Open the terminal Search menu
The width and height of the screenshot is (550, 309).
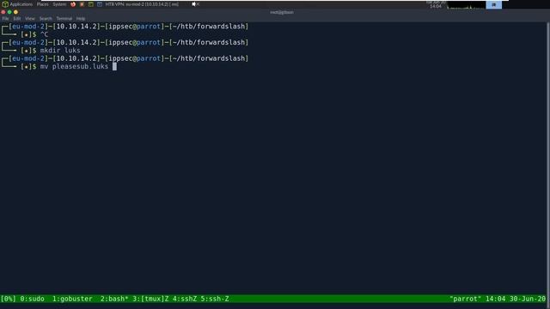click(46, 19)
